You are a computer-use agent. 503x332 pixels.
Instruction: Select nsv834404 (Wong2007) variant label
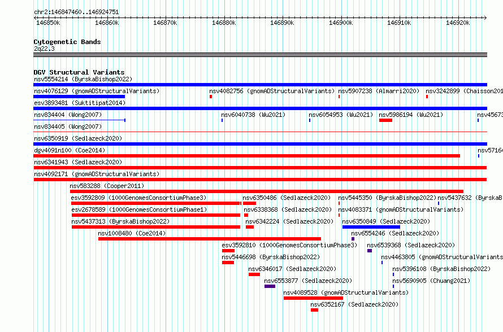click(68, 115)
